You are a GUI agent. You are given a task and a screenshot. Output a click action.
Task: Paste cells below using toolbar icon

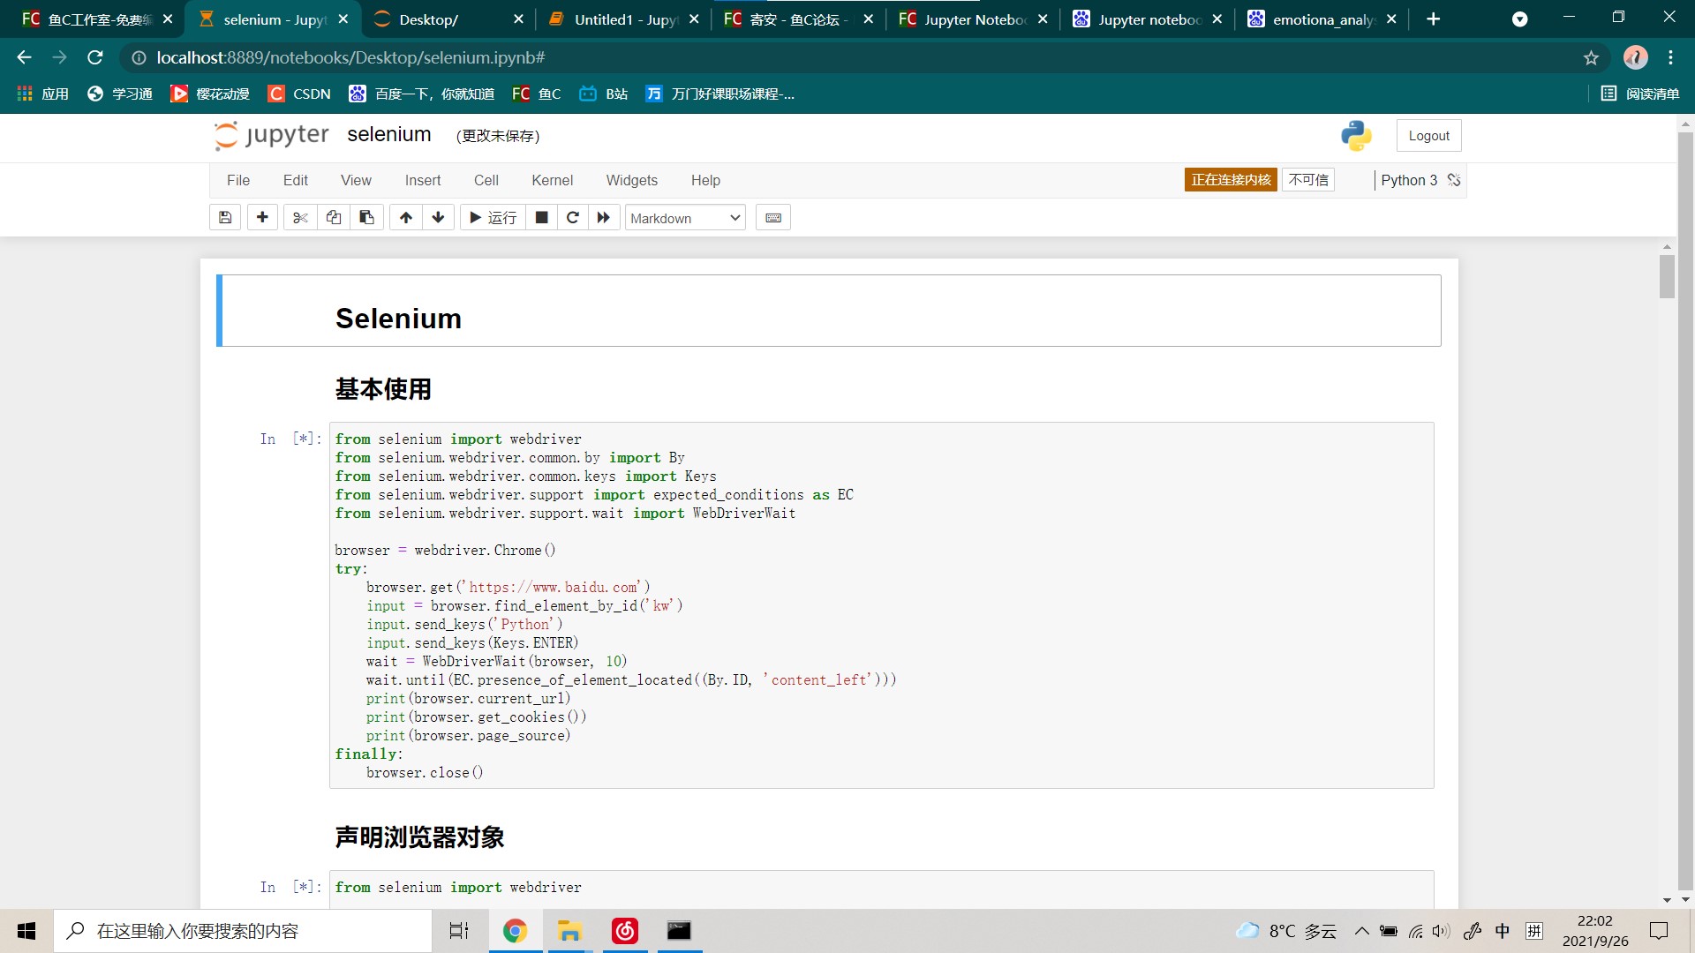[366, 217]
